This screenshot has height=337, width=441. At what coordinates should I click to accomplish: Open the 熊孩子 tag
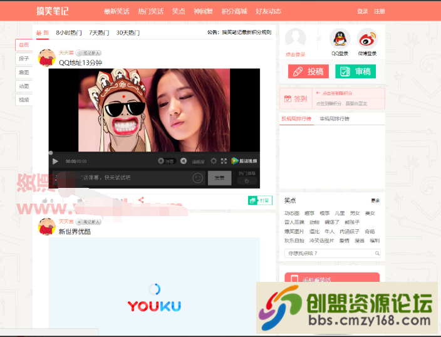[x=353, y=222]
